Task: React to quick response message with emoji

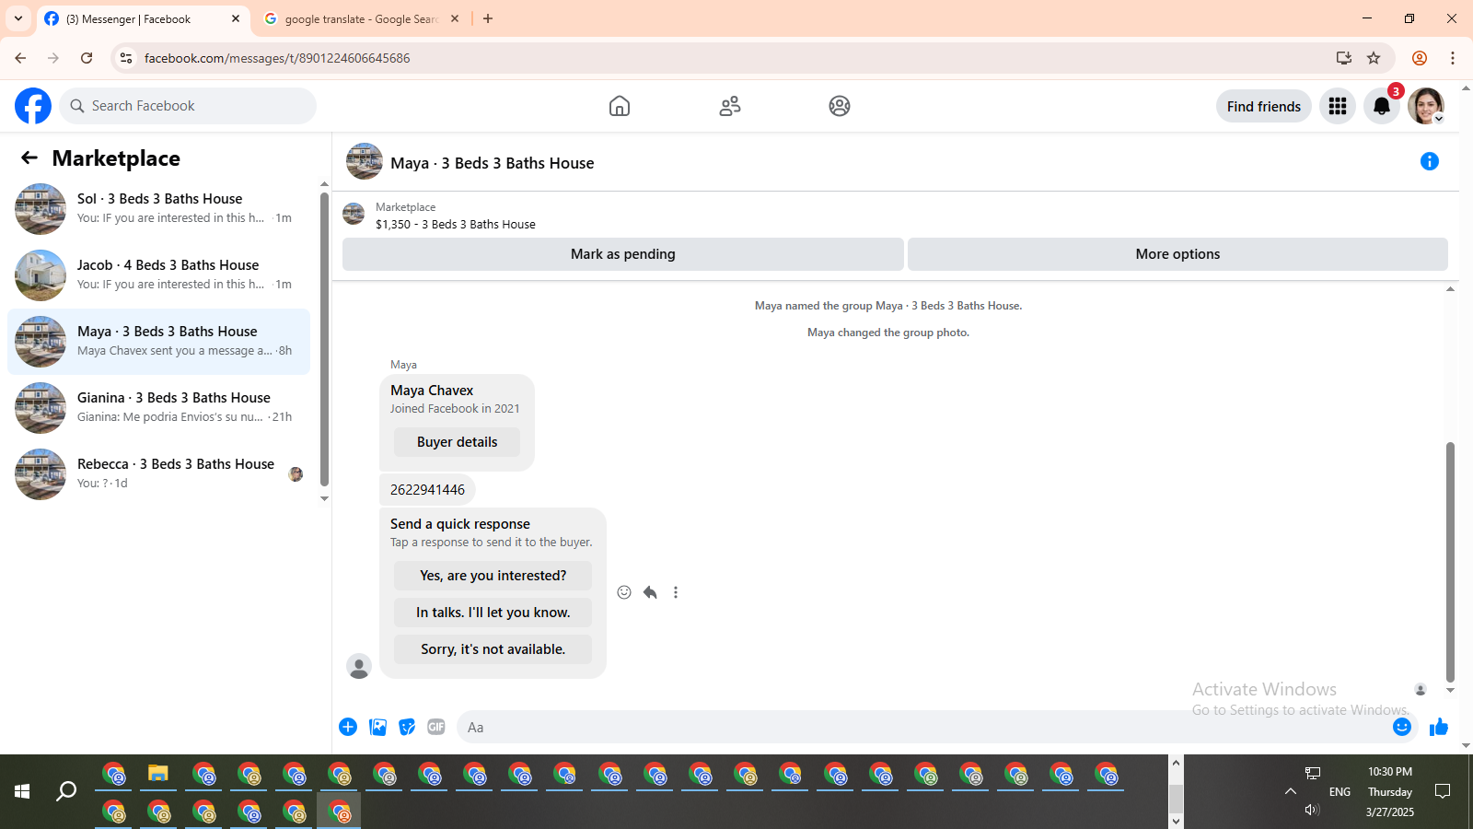Action: [624, 592]
